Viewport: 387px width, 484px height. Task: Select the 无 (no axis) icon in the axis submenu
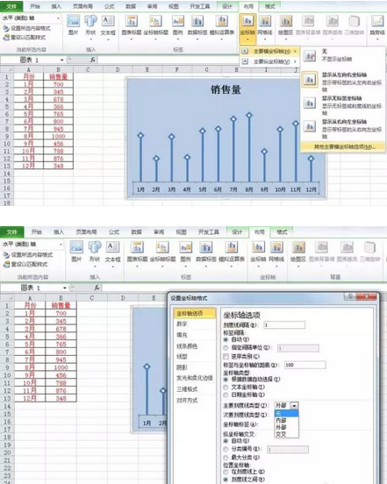[x=310, y=55]
